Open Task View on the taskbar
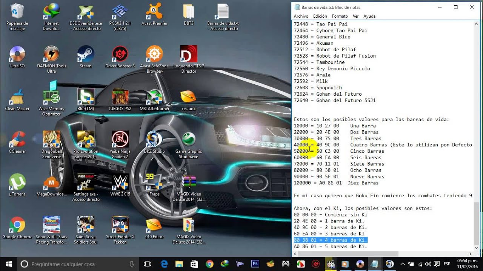The image size is (483, 271). click(x=148, y=264)
